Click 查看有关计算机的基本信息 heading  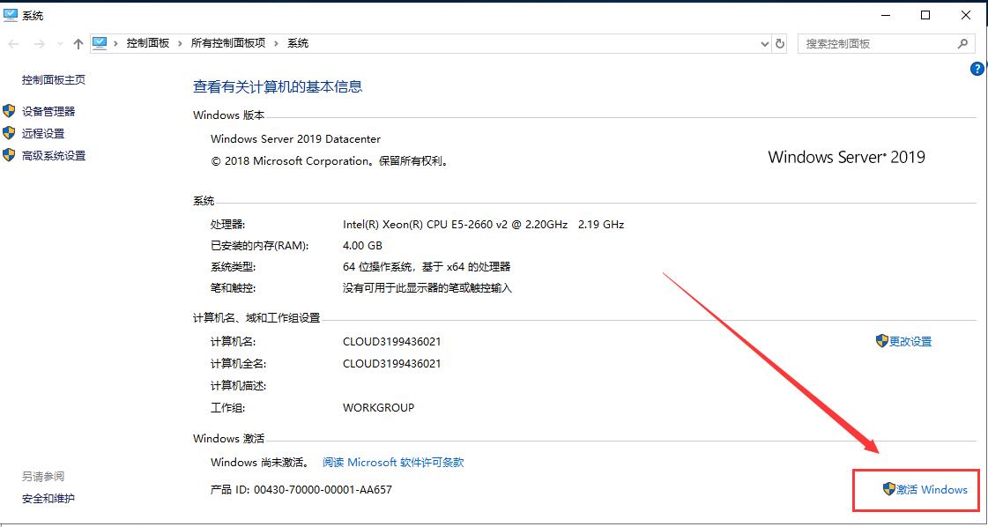point(278,86)
